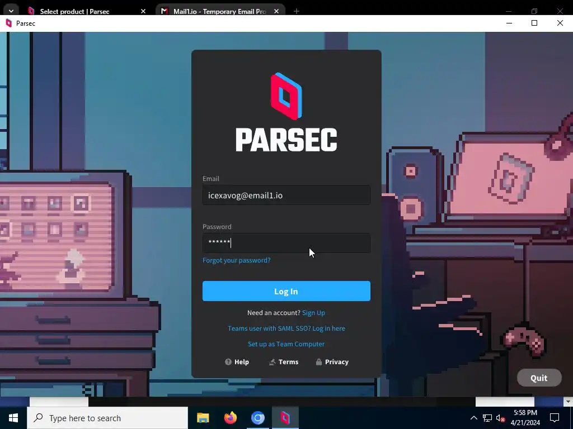Click the Help question mark icon
This screenshot has width=573, height=429.
[228, 362]
